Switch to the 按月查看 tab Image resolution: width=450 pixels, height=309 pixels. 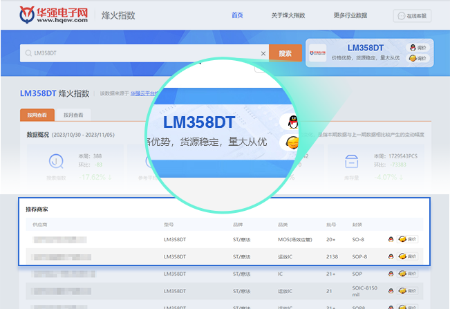pos(73,115)
